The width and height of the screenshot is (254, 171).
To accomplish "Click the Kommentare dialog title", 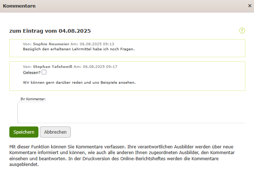I will 19,6.
